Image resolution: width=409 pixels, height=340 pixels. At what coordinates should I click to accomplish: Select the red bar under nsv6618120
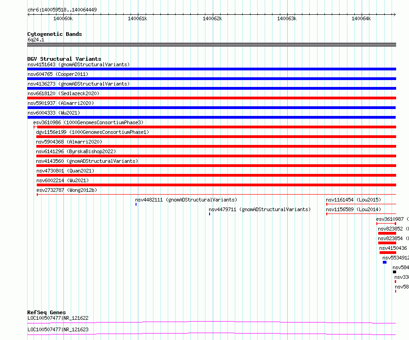pyautogui.click(x=211, y=98)
